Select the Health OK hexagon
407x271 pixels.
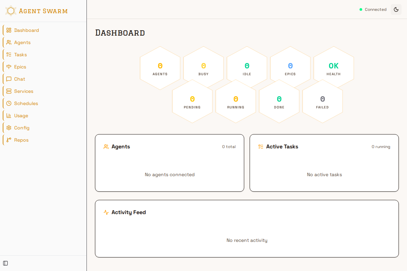pyautogui.click(x=333, y=68)
